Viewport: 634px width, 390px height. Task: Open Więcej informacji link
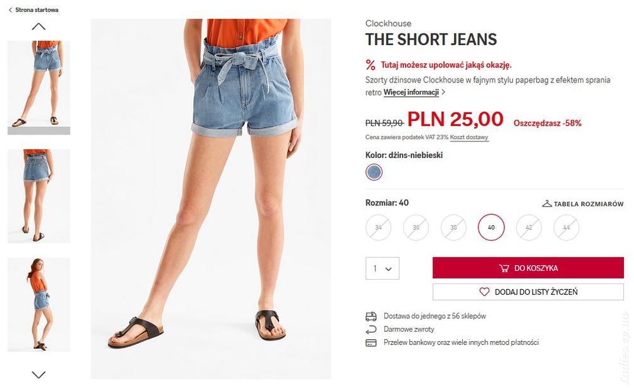[x=411, y=92]
